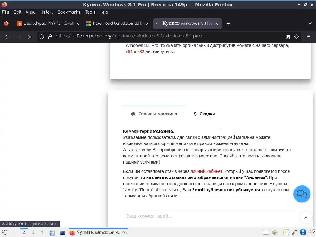Open the blue chat contact bubble
This screenshot has height=237, width=316.
pos(302,194)
